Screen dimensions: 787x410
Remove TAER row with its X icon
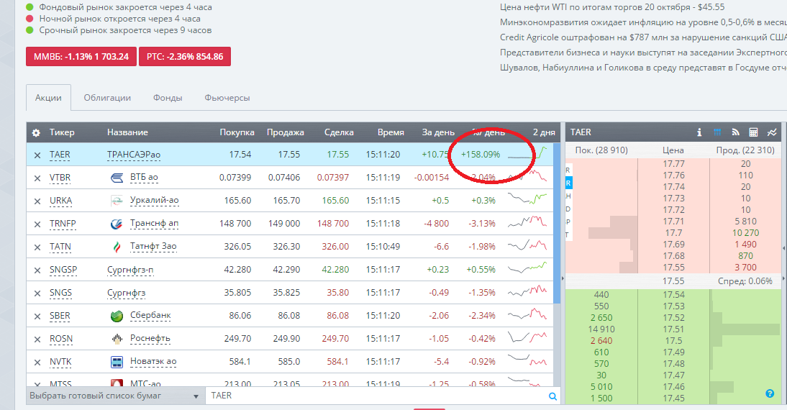click(x=37, y=155)
